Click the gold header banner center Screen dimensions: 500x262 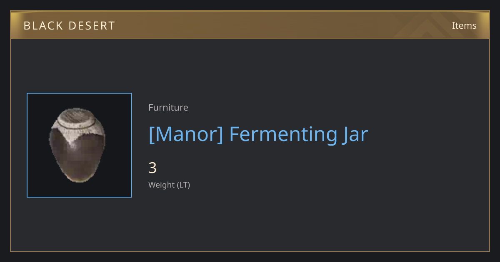[x=250, y=25]
